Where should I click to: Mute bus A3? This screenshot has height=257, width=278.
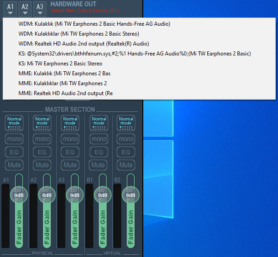[70, 165]
